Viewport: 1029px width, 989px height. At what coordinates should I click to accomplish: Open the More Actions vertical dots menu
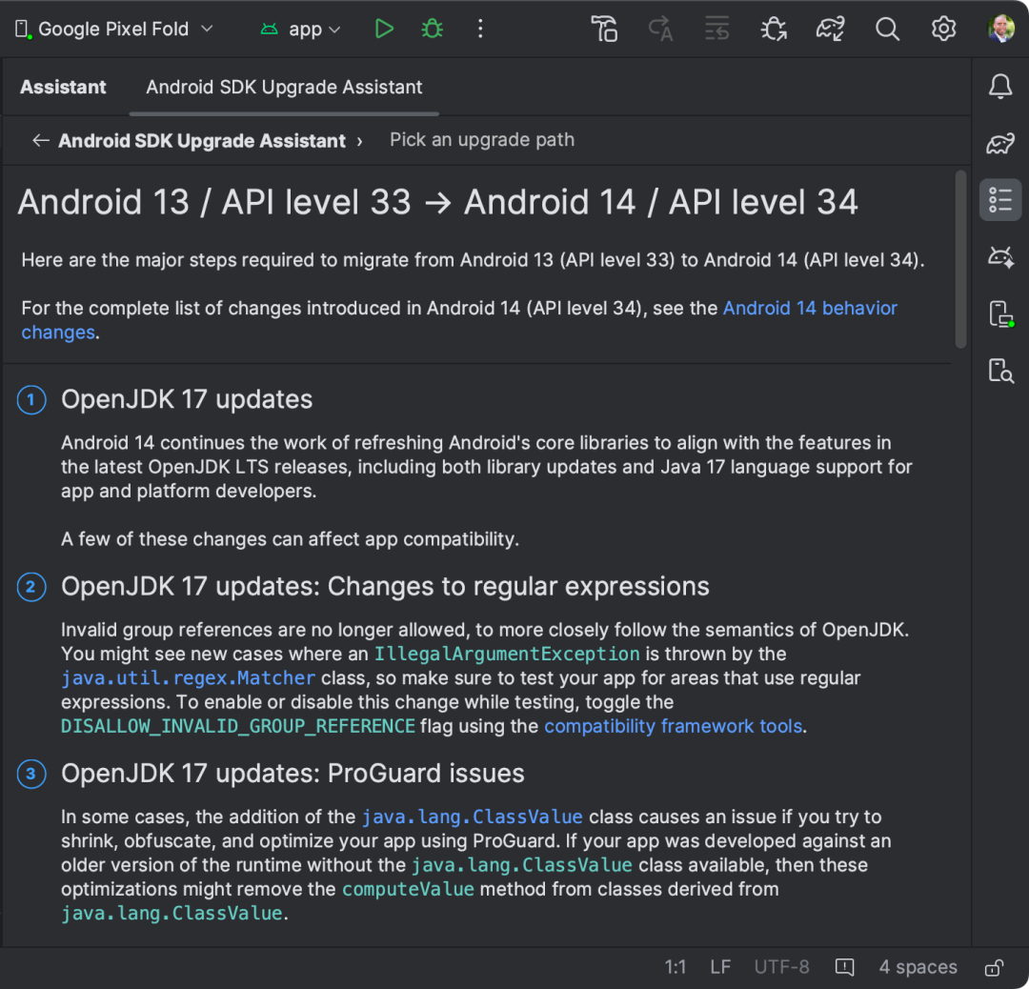pyautogui.click(x=480, y=29)
